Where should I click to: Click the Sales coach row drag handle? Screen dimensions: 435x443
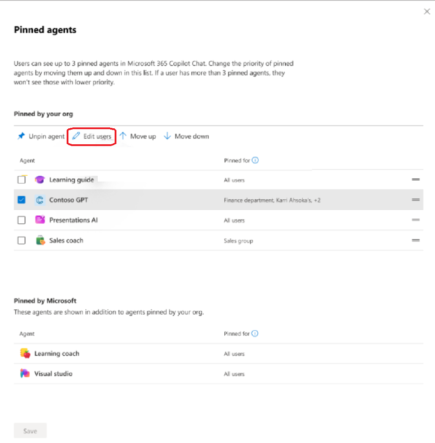tap(415, 241)
